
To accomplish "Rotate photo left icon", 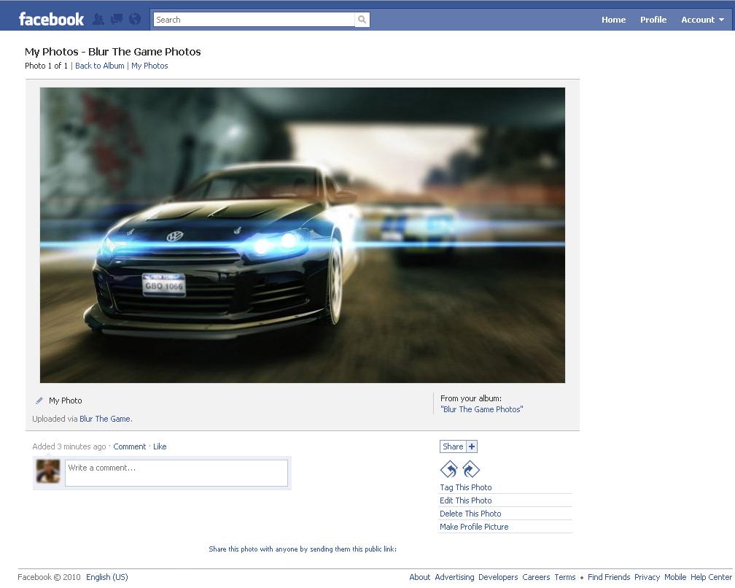I will pos(449,469).
